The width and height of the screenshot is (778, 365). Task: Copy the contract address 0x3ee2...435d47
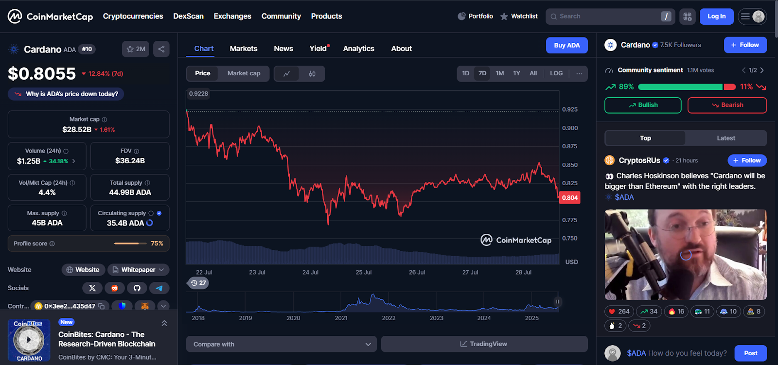[102, 306]
